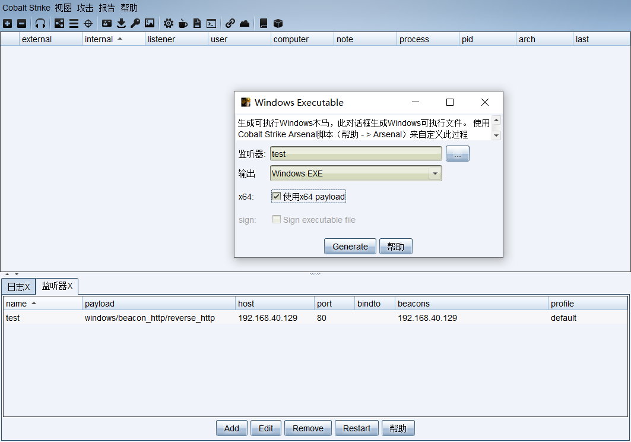Collapse pane using up splitter arrow
Image resolution: width=631 pixels, height=442 pixels.
[7, 274]
